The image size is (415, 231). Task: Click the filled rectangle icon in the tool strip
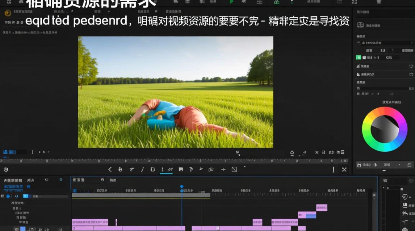[x=181, y=169]
